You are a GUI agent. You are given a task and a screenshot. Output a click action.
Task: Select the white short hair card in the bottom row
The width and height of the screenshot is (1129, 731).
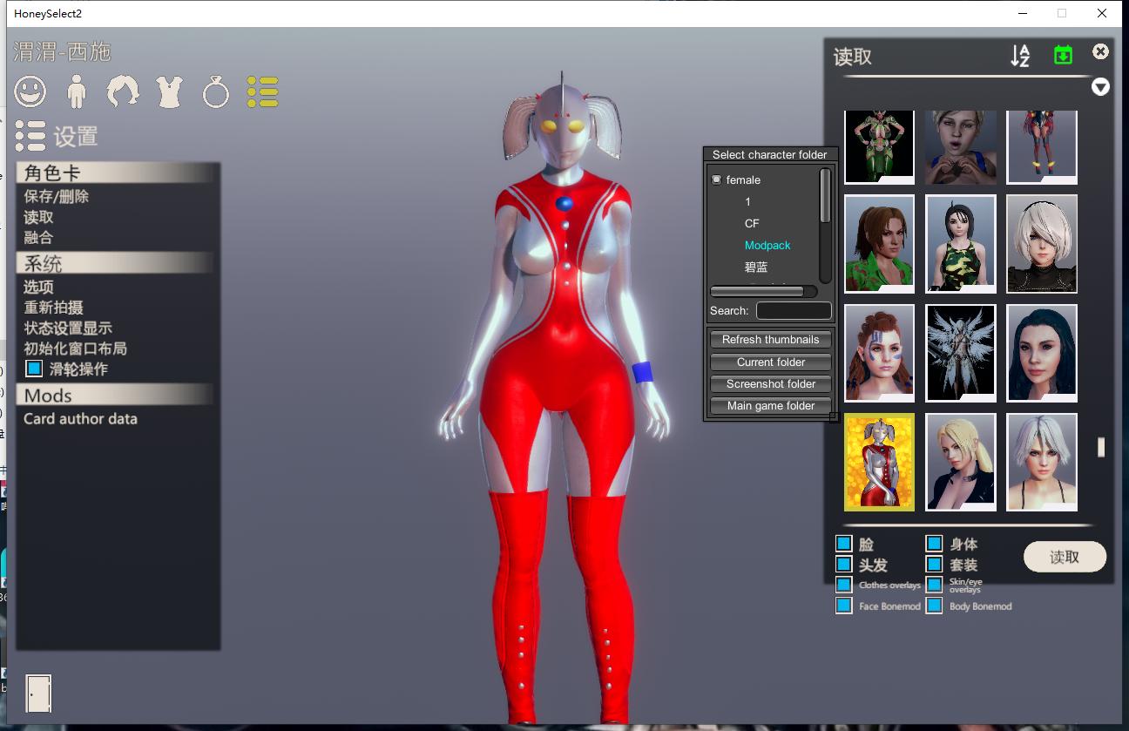tap(1042, 462)
